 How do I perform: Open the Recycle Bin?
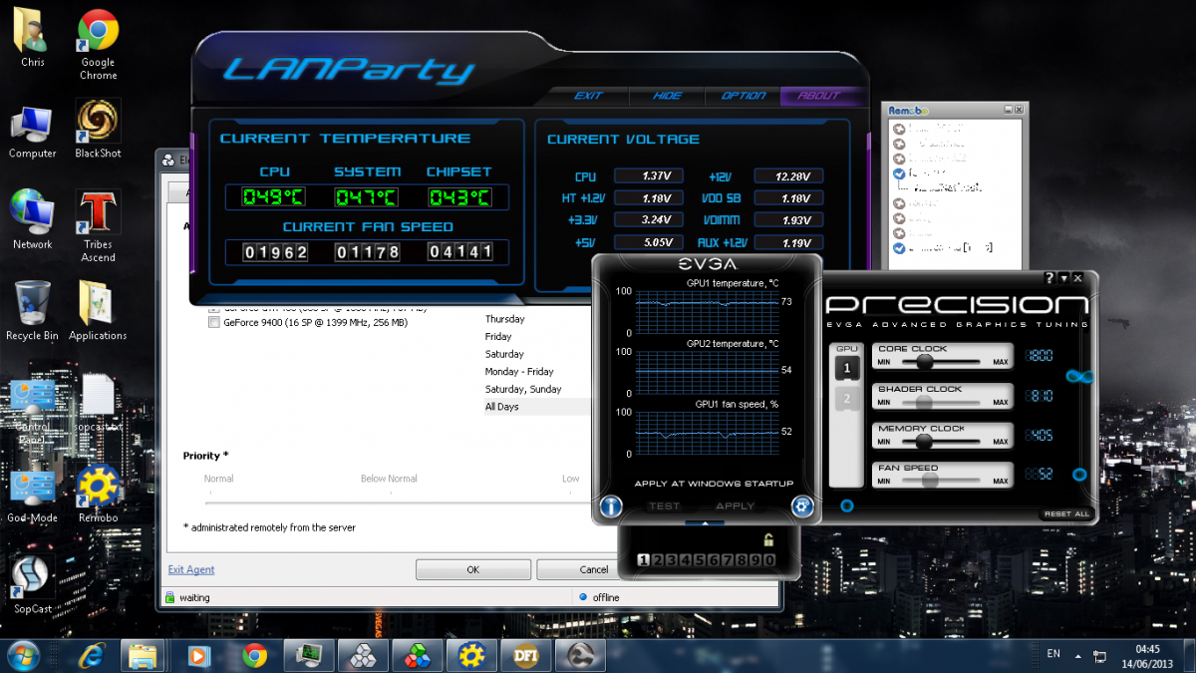33,310
